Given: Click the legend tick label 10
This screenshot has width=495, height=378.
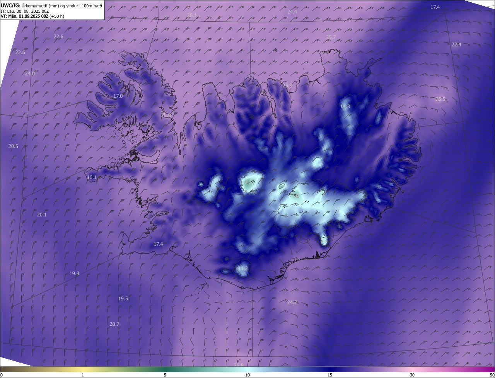Looking at the screenshot, I should [247, 375].
